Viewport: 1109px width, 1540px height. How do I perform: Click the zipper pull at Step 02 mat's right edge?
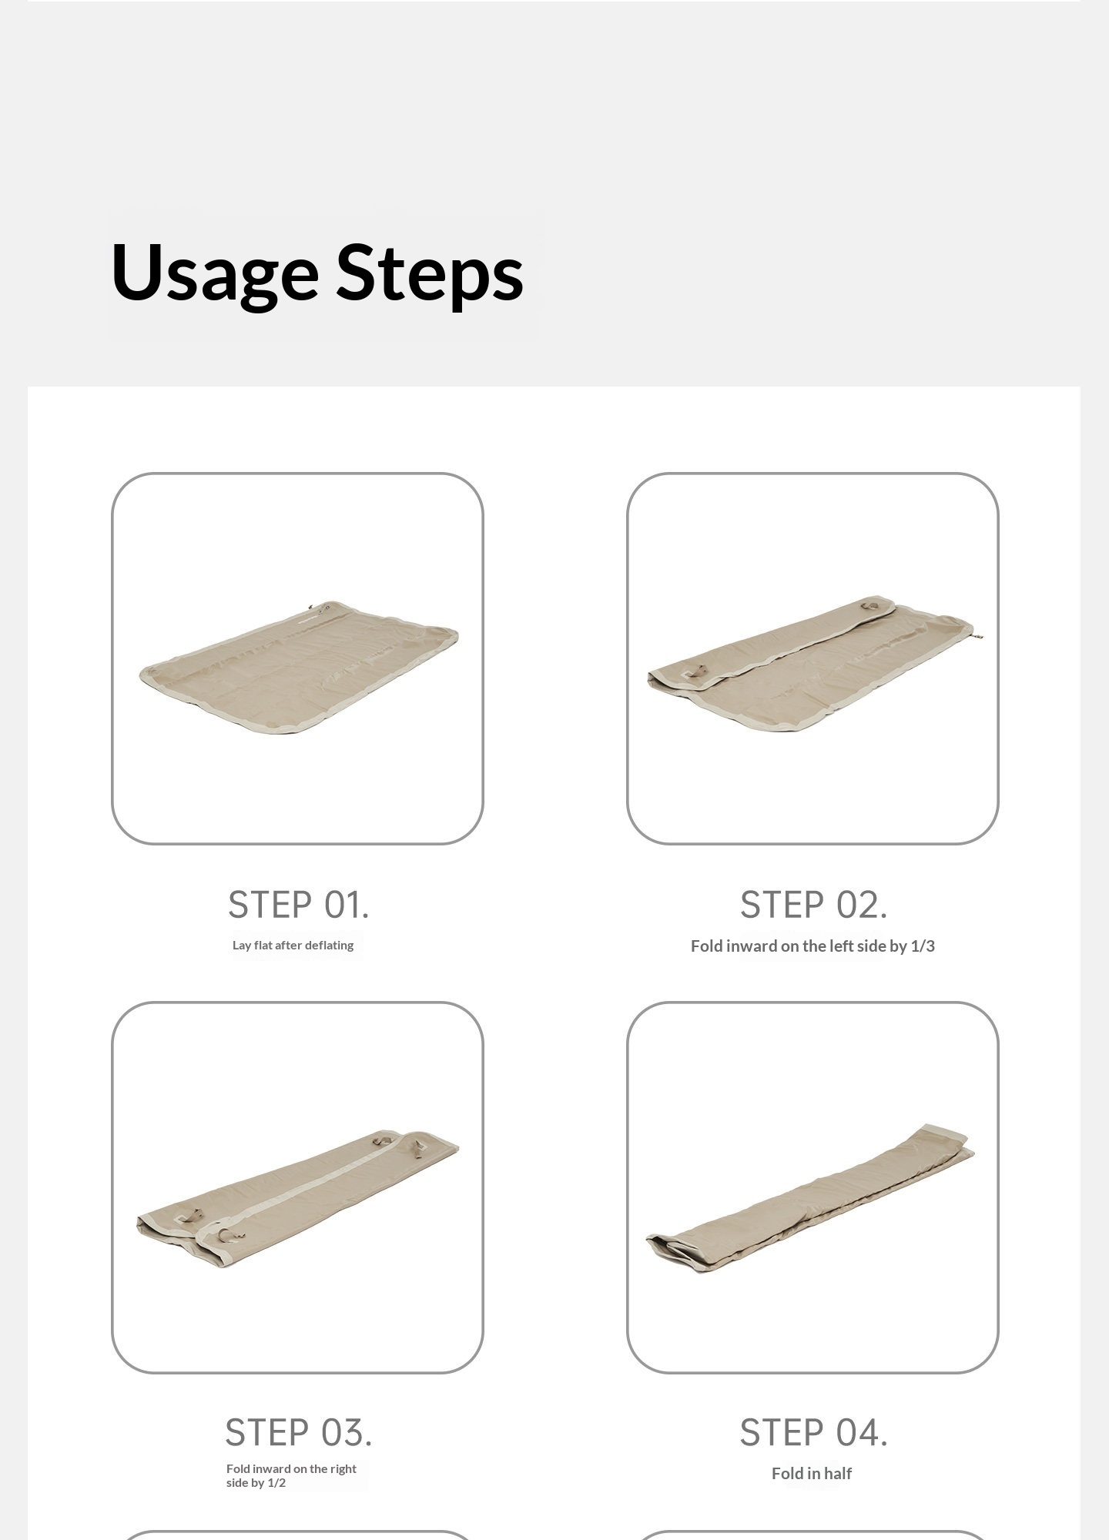(979, 634)
